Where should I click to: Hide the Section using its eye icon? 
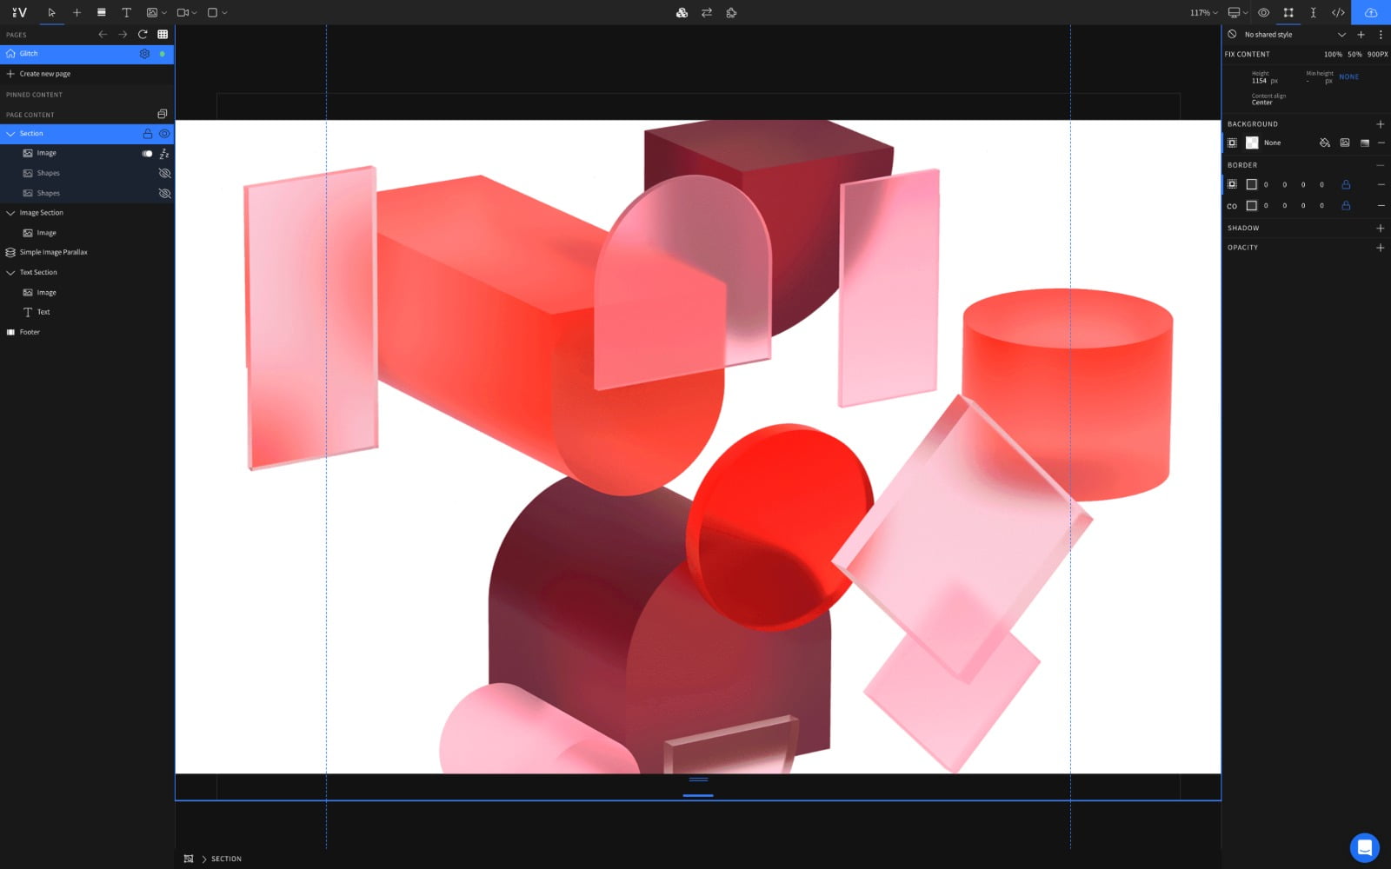(x=164, y=134)
